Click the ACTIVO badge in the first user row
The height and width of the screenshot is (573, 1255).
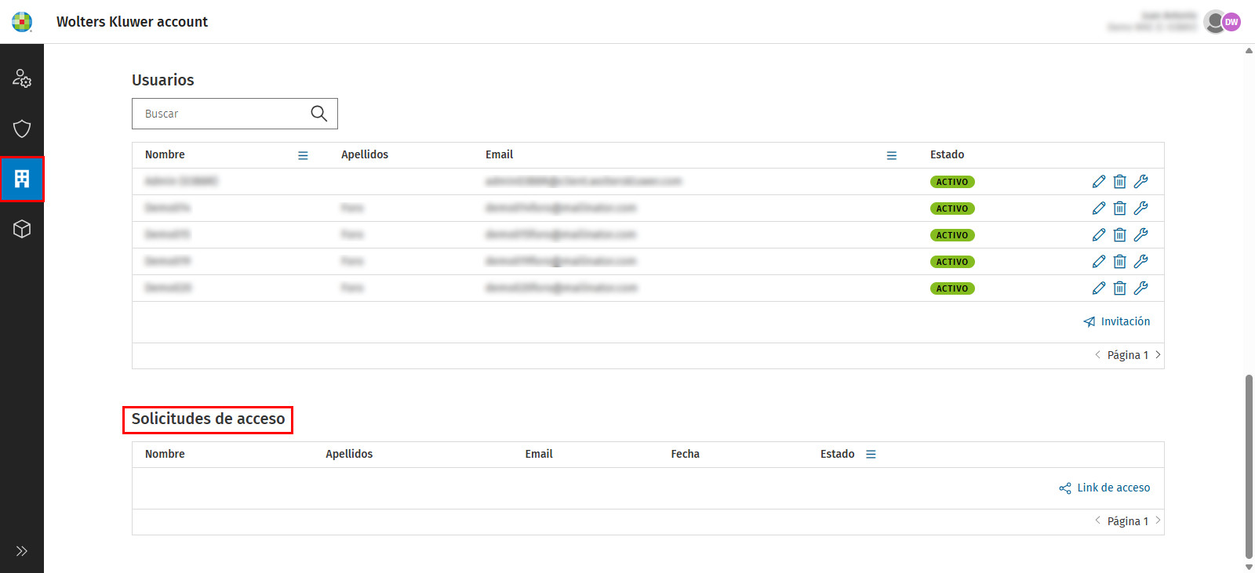[952, 182]
